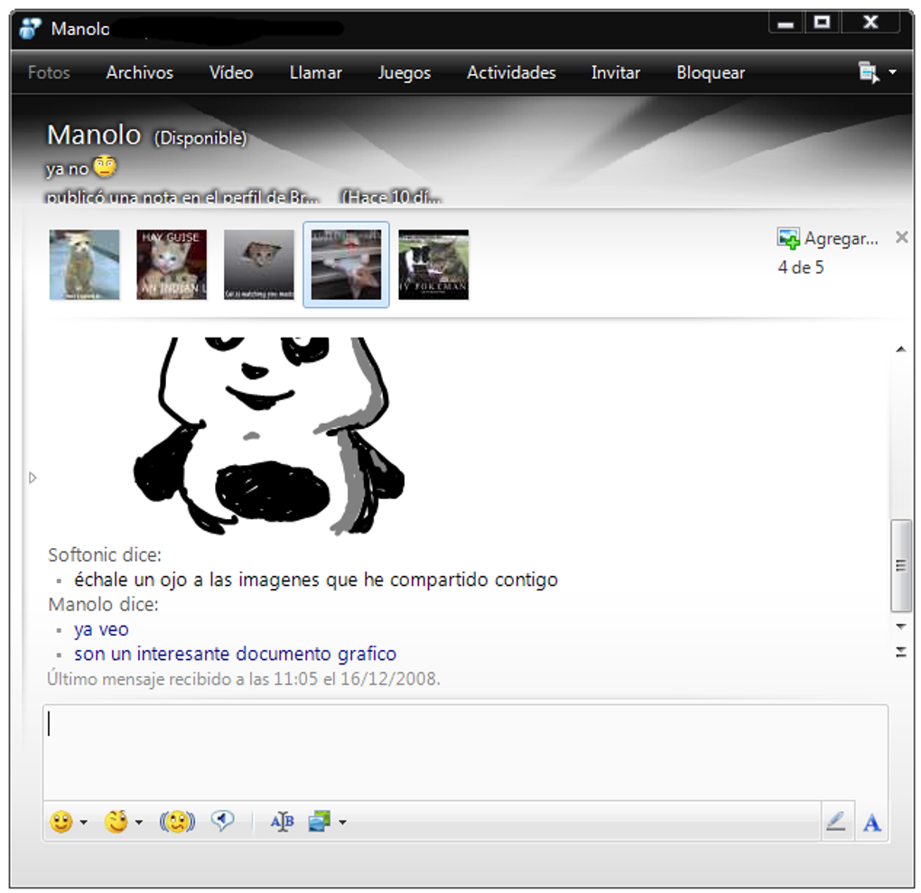Click the contact name Manolo header
Viewport: 921px width, 893px height.
[x=94, y=135]
